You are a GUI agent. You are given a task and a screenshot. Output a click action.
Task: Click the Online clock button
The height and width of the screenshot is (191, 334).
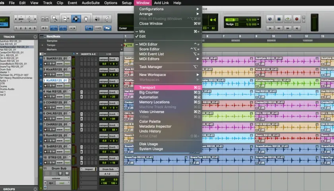pyautogui.click(x=270, y=19)
